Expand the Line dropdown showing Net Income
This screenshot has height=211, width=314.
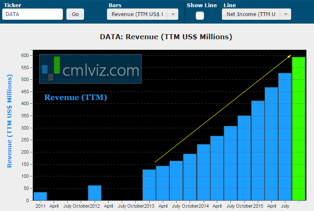coord(256,14)
